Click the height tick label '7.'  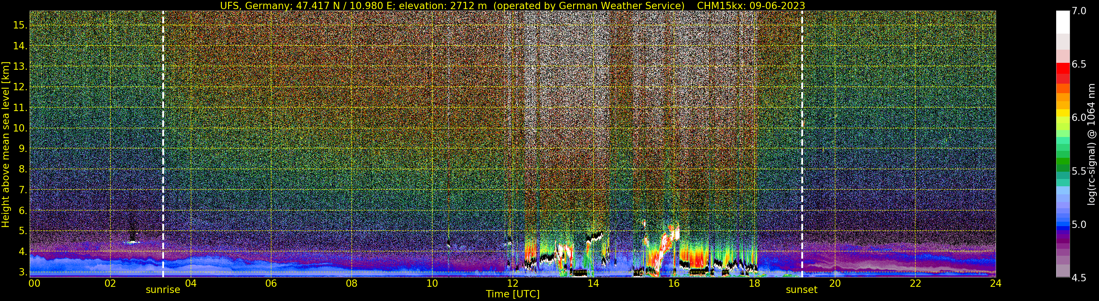point(22,190)
